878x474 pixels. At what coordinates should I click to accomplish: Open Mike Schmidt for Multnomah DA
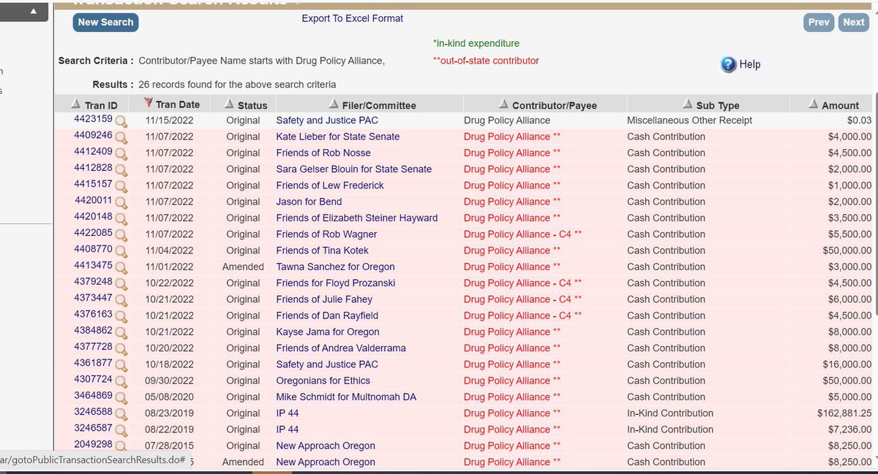click(346, 397)
